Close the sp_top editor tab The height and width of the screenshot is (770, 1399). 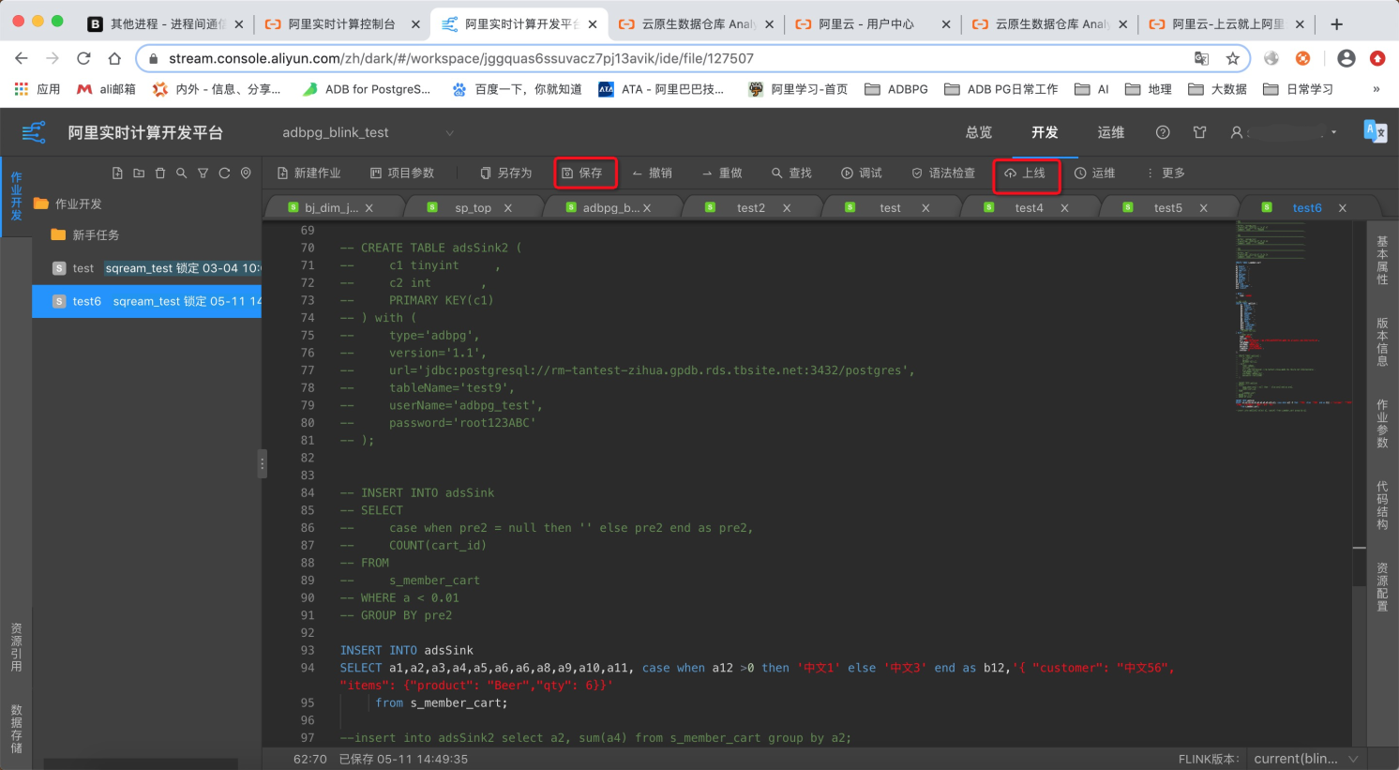pyautogui.click(x=508, y=208)
